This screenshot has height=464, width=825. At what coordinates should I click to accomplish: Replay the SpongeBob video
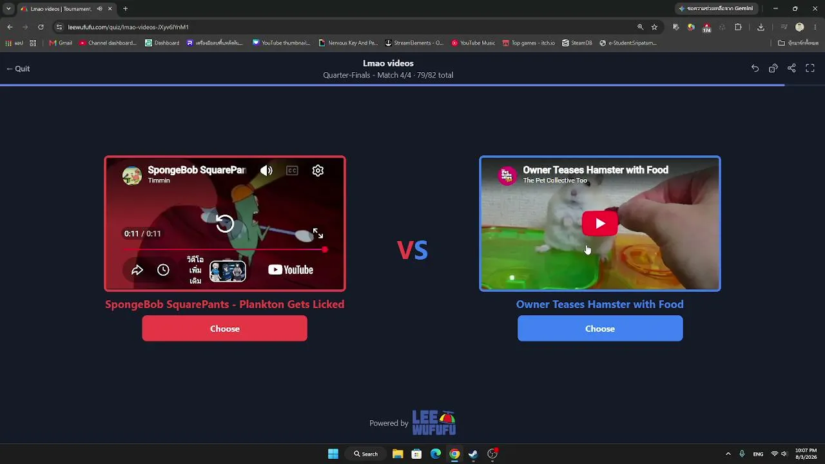click(225, 224)
